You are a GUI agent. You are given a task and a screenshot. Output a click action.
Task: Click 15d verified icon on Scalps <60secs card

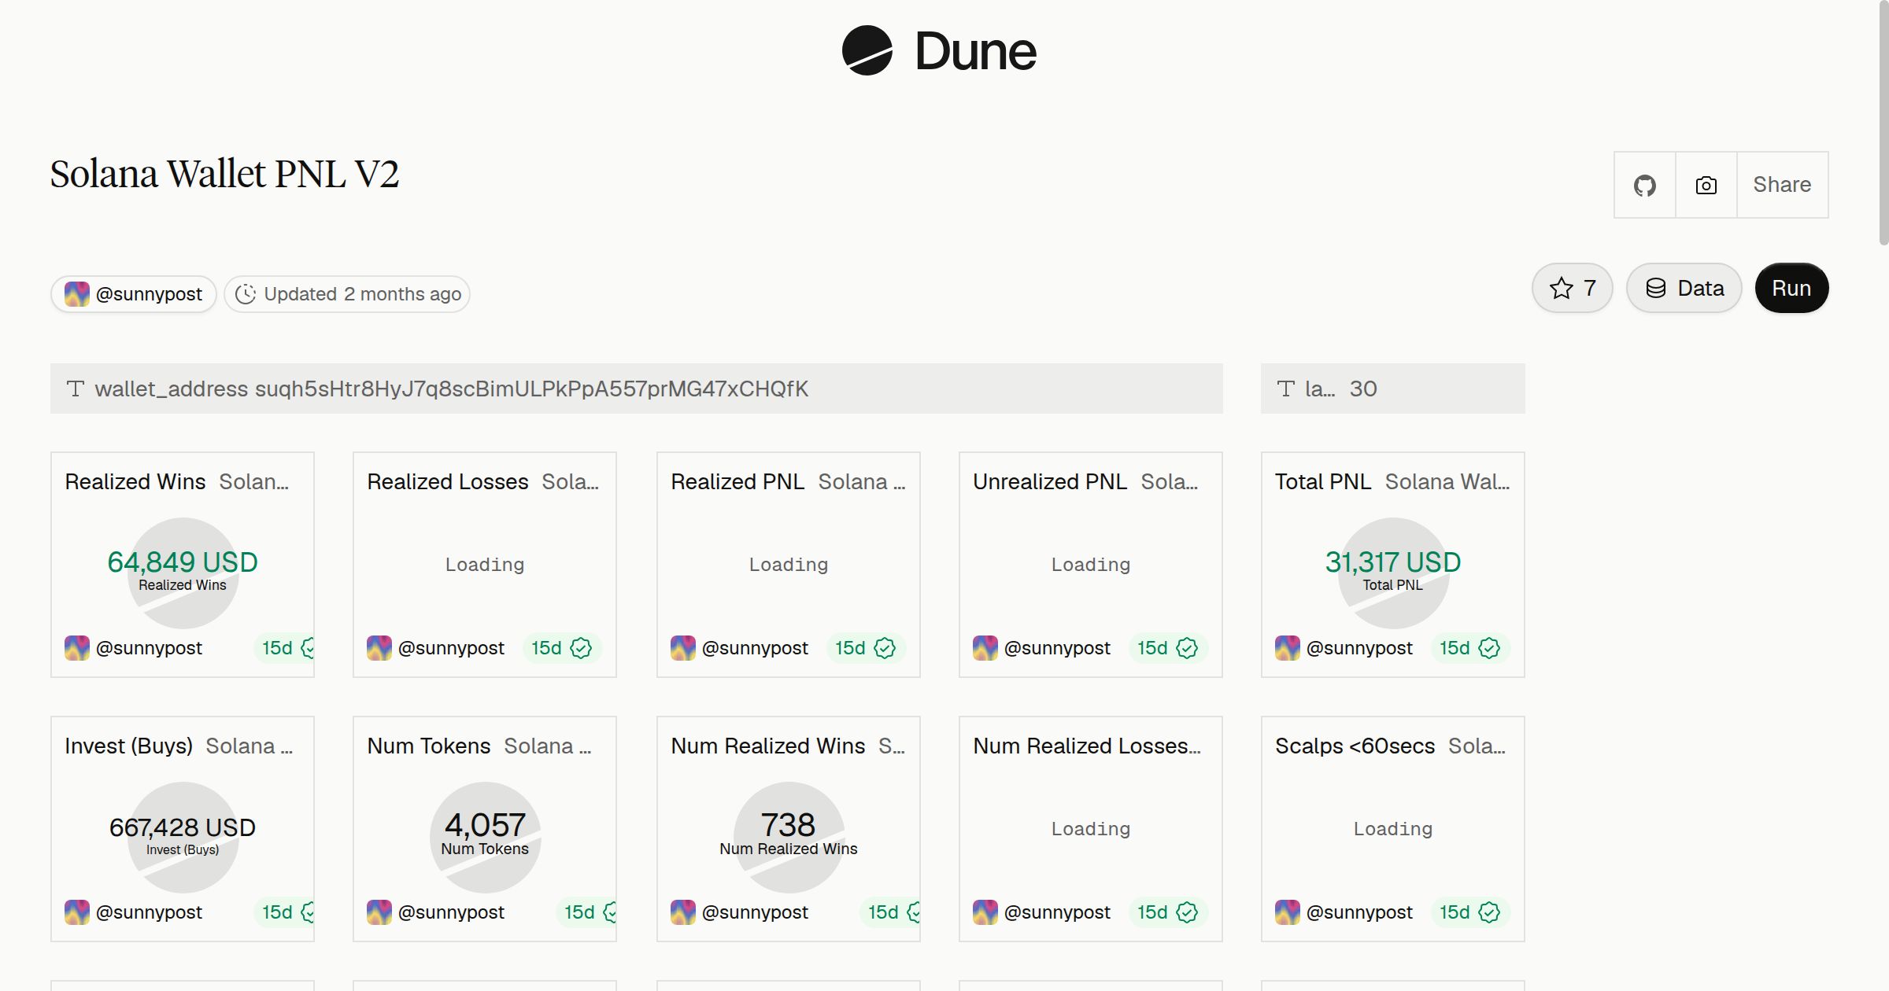click(1489, 912)
